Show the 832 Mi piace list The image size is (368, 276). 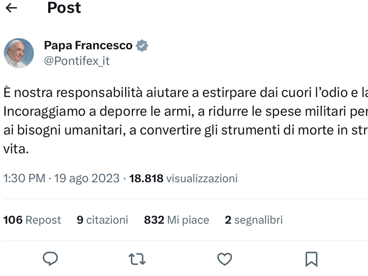(x=176, y=220)
